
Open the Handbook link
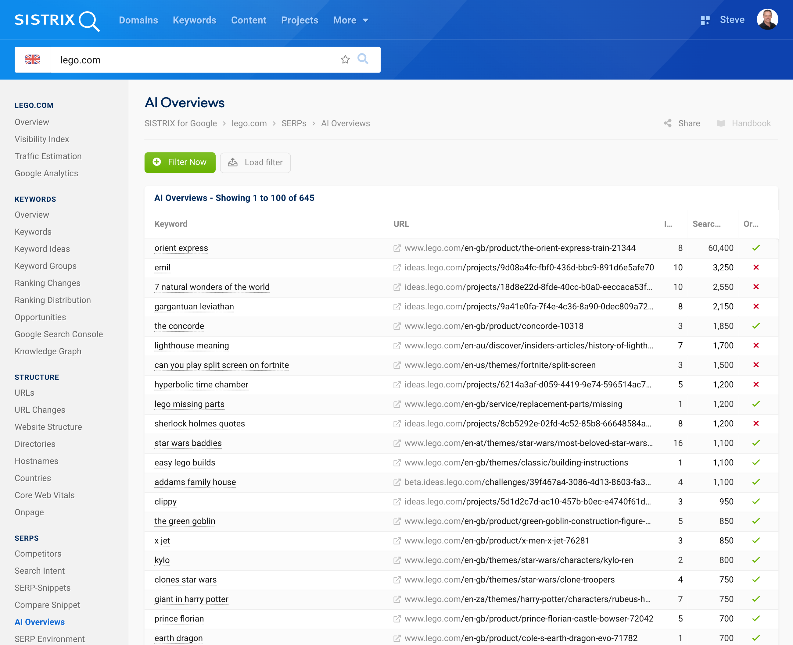[x=744, y=123]
